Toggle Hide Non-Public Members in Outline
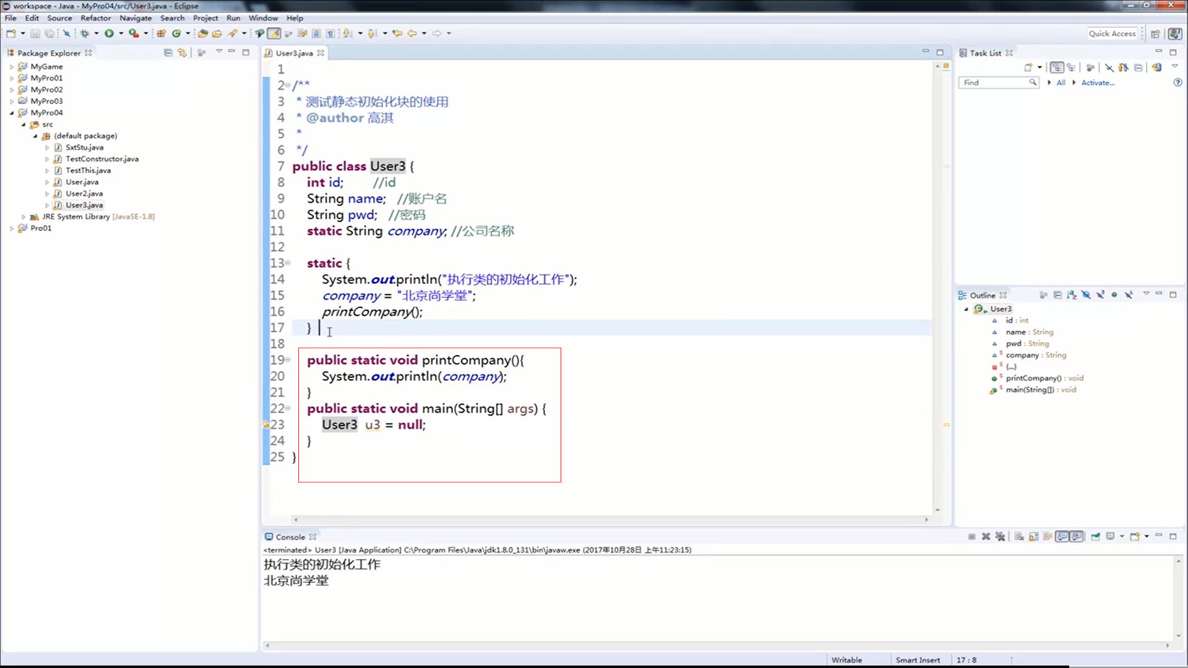 click(1114, 295)
